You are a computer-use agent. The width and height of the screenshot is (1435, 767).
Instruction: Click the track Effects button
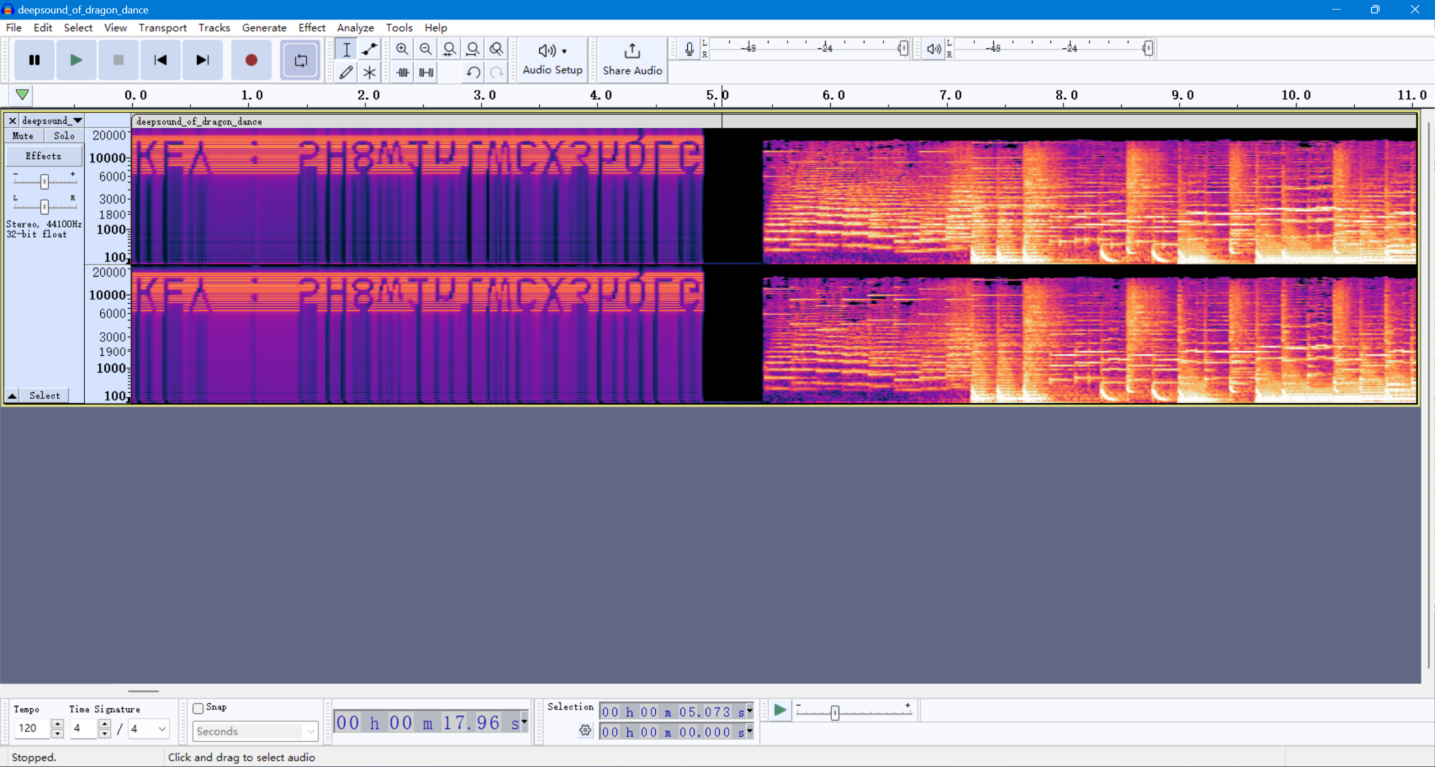click(44, 156)
